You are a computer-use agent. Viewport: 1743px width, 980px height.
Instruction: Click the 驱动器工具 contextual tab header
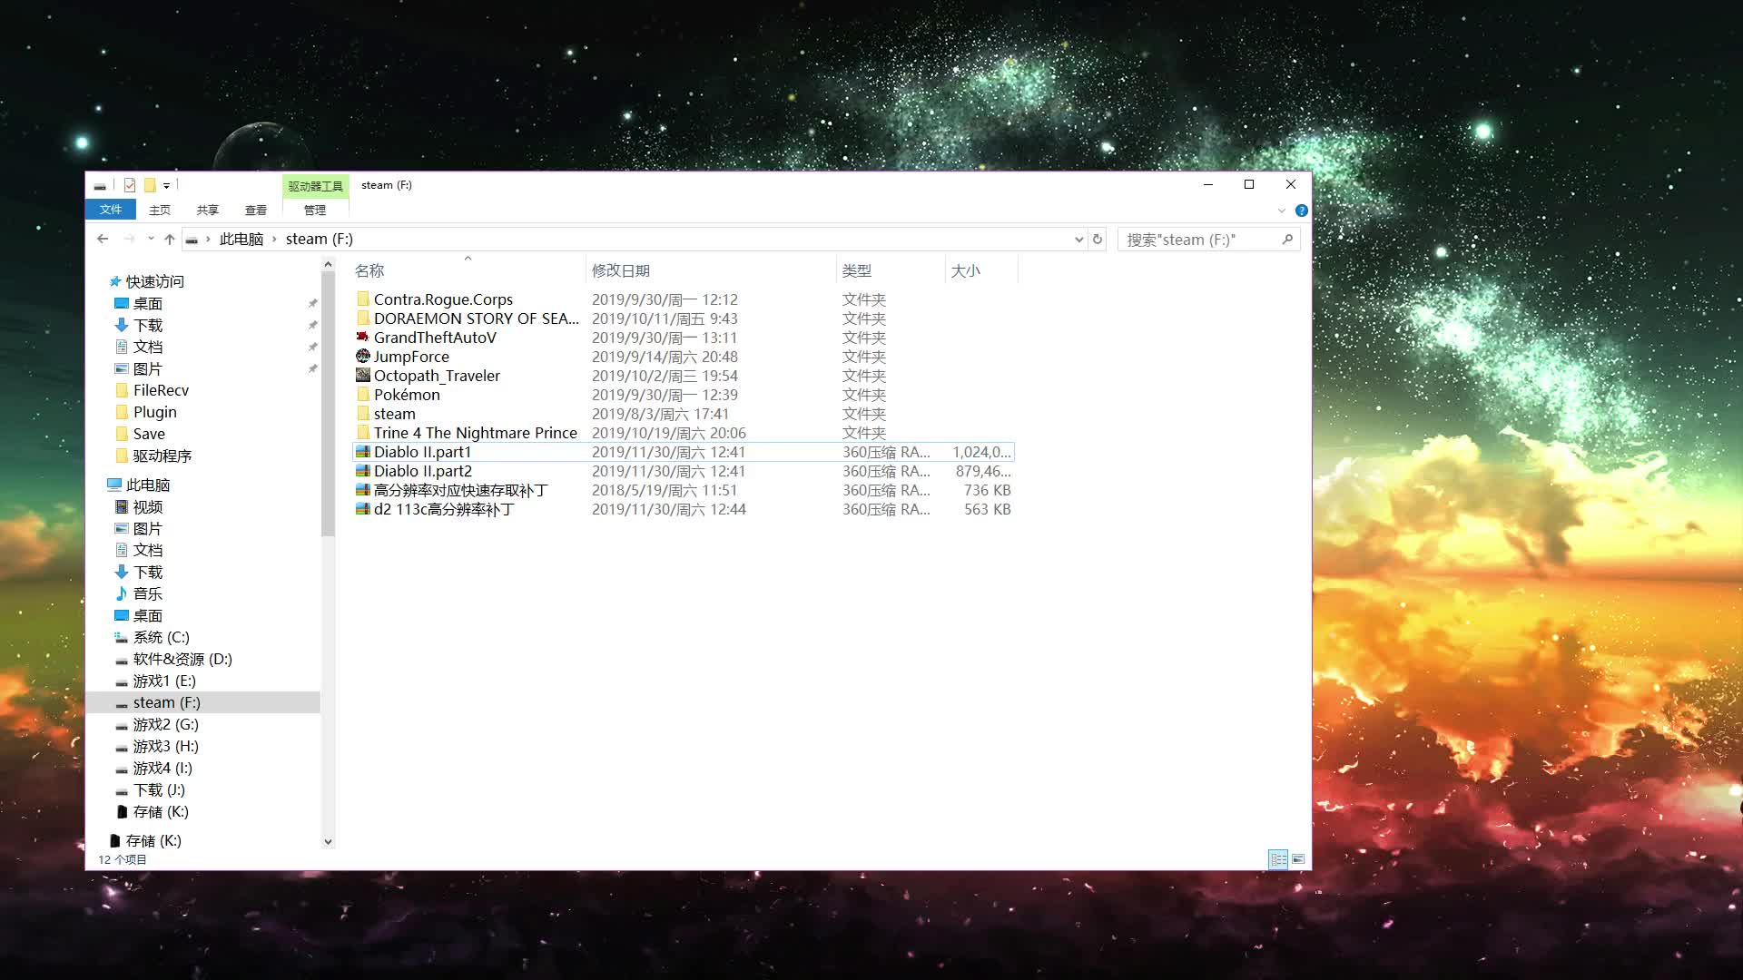click(x=315, y=186)
